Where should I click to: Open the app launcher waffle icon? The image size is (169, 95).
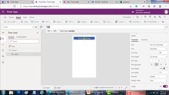click(3, 12)
